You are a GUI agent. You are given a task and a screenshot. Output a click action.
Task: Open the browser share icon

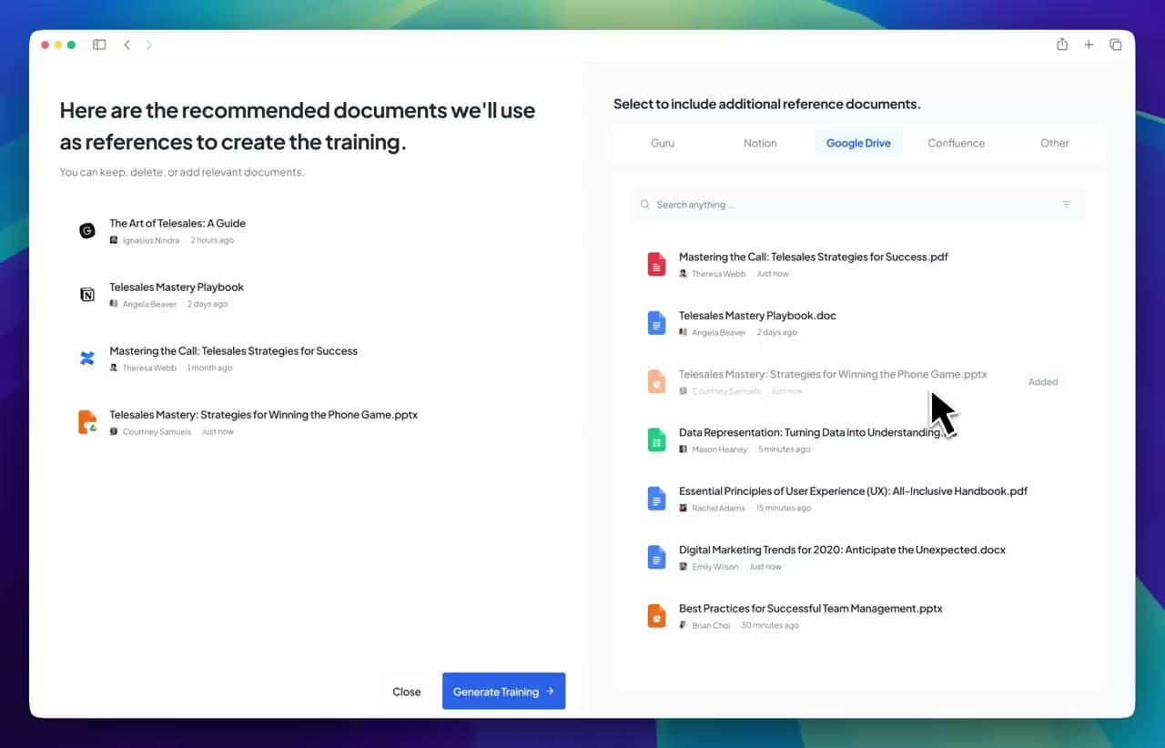point(1062,45)
